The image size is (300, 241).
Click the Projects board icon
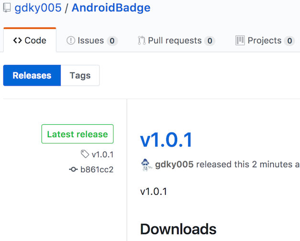[240, 40]
